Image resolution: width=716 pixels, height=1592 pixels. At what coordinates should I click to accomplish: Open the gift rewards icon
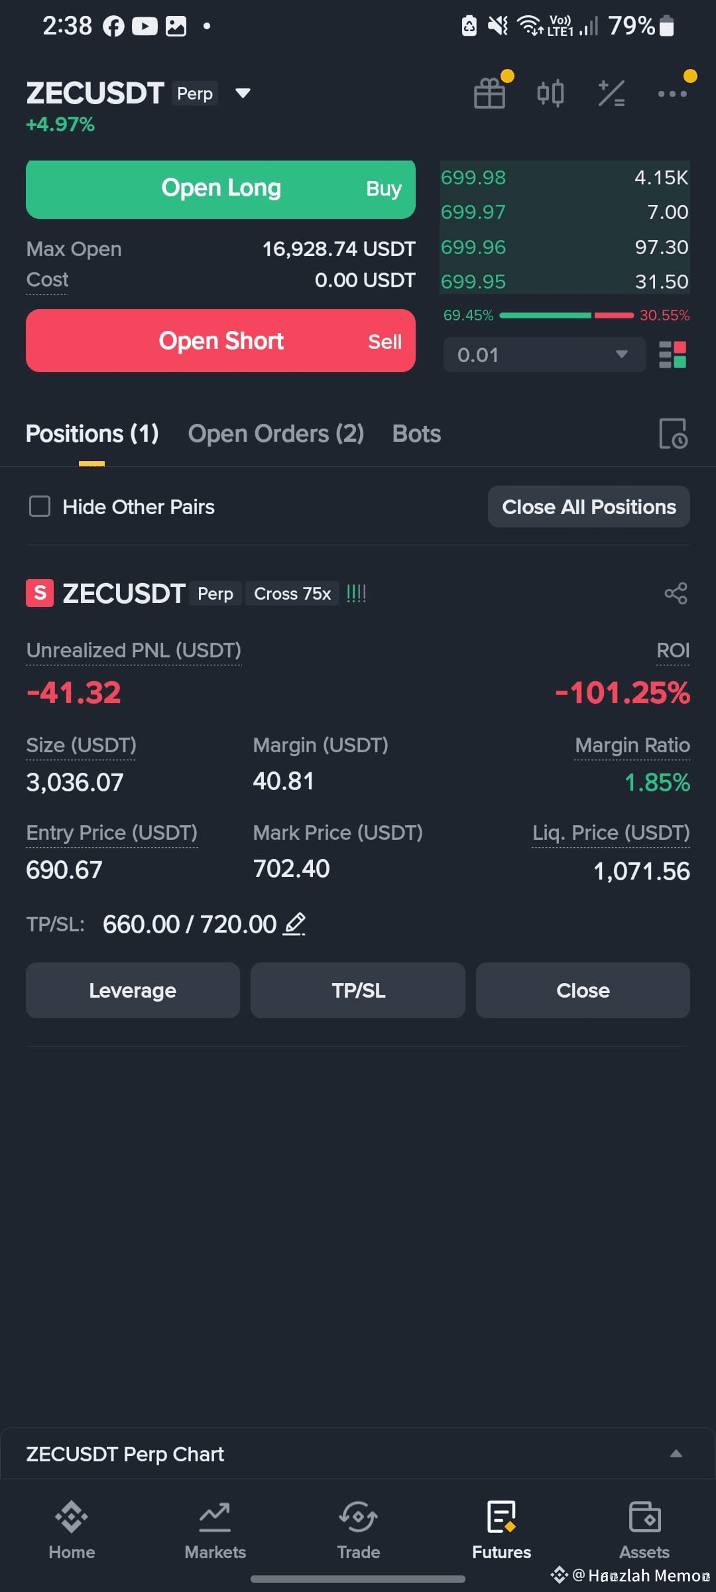pos(490,93)
